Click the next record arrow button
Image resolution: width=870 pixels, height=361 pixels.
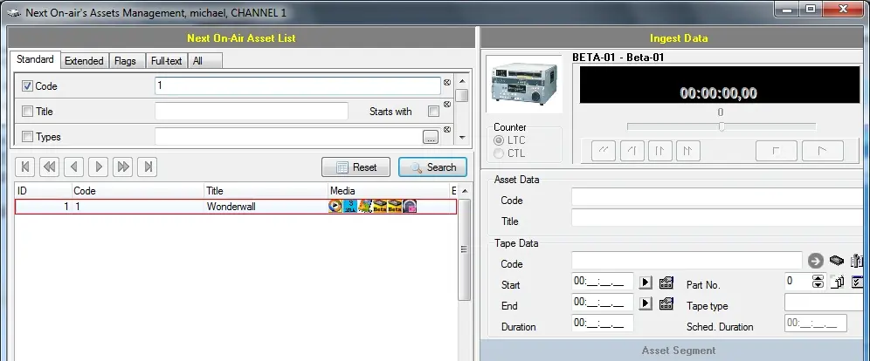tap(100, 167)
